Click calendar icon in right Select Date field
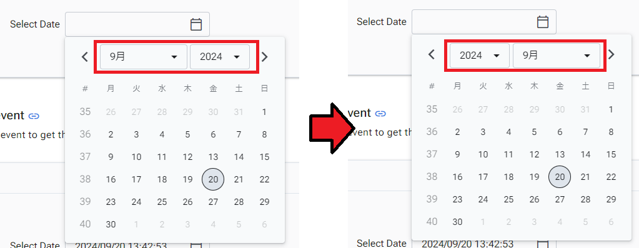The image size is (639, 248). [543, 22]
